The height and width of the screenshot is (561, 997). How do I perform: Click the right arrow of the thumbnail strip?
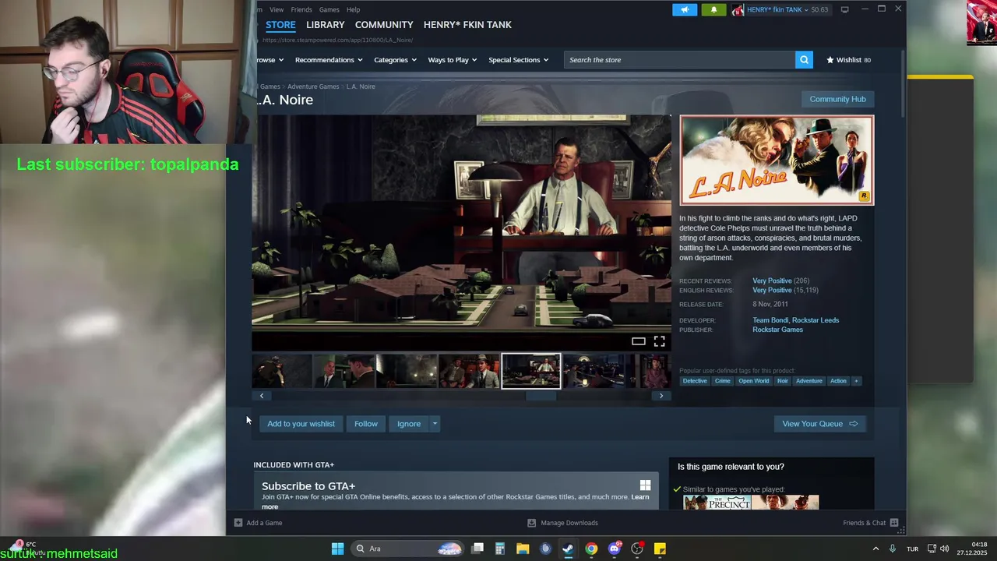(x=661, y=396)
